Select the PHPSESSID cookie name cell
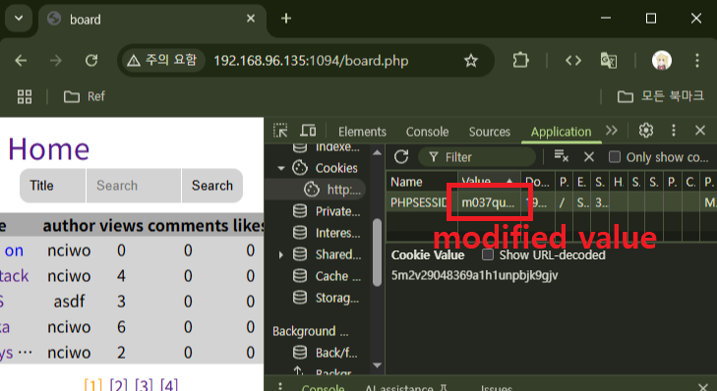The height and width of the screenshot is (391, 717). [422, 202]
